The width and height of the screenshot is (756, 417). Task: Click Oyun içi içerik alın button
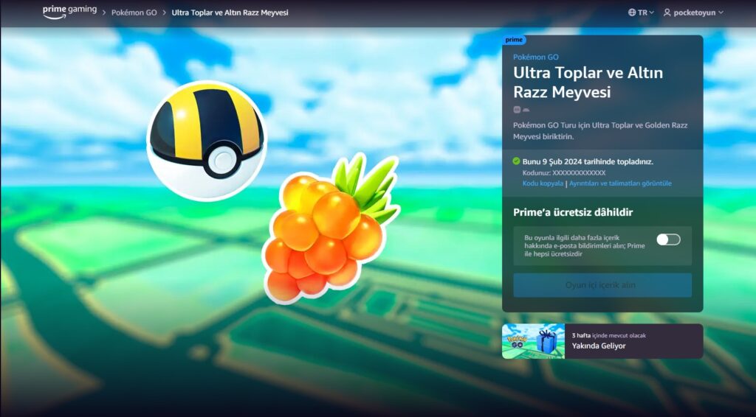pos(602,285)
